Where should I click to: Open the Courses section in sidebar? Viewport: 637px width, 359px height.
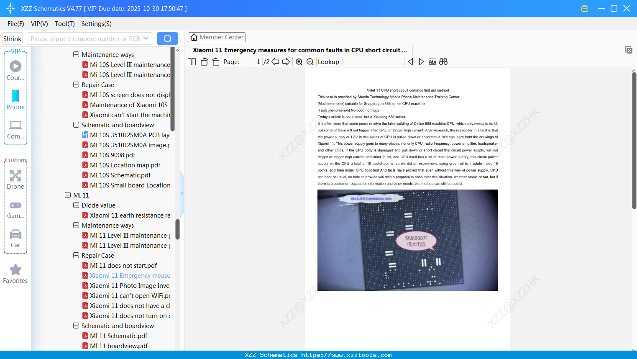tap(15, 71)
